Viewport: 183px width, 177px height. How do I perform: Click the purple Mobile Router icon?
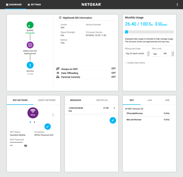pos(30,45)
